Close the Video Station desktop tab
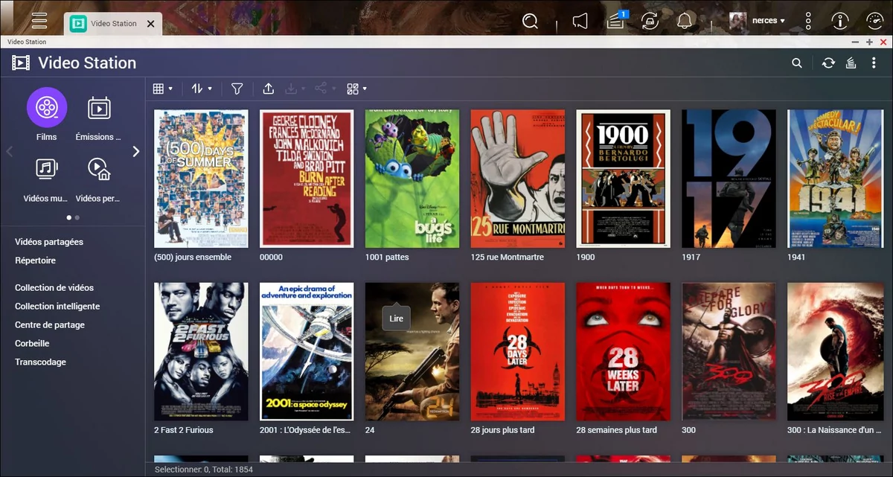893x477 pixels. (150, 24)
